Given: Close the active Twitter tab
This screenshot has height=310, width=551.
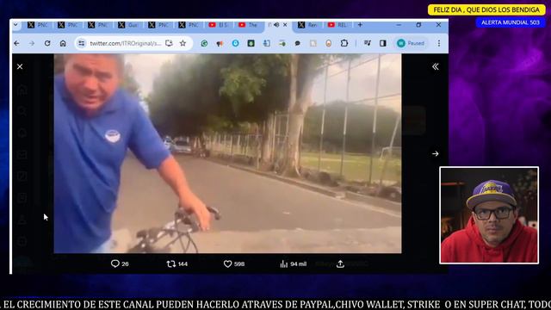Looking at the screenshot, I should [x=285, y=25].
